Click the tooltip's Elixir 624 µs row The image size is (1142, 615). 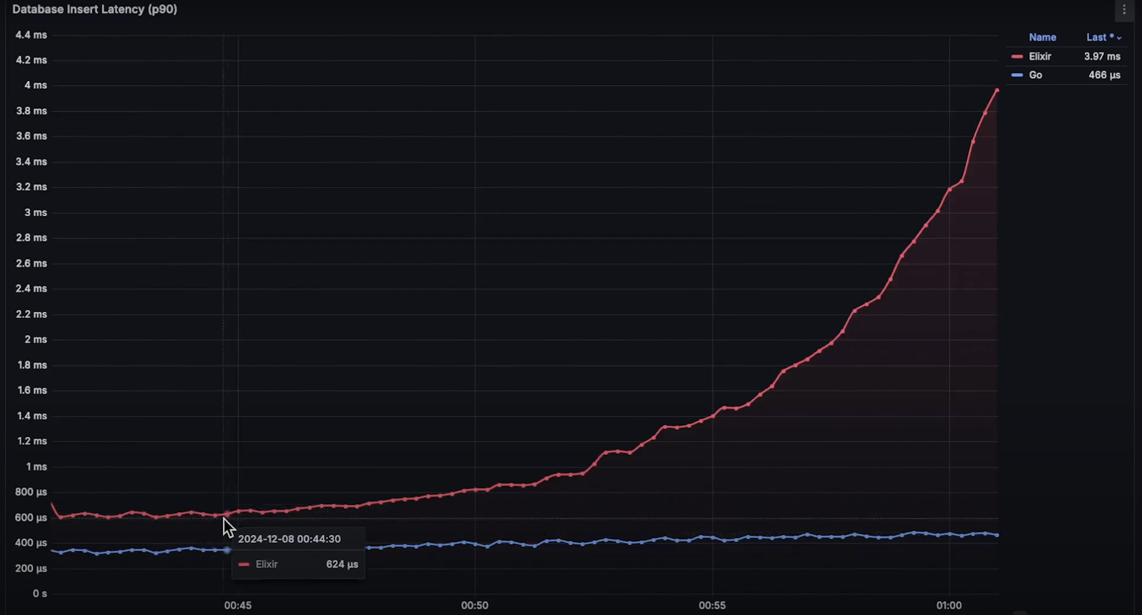pyautogui.click(x=298, y=564)
